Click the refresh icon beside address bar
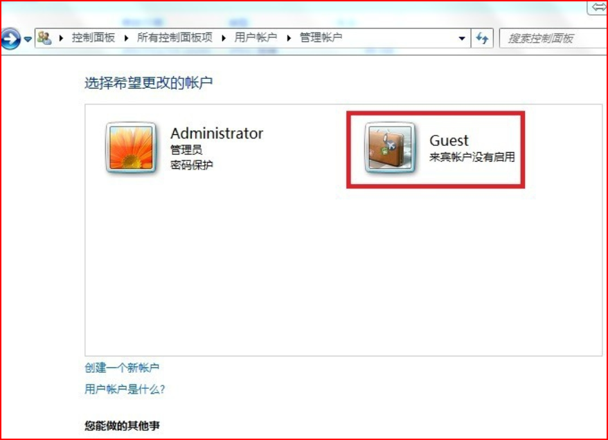This screenshot has width=608, height=440. (x=482, y=38)
